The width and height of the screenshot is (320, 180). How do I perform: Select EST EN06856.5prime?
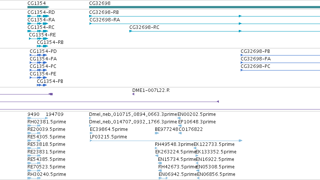[x=216, y=174]
